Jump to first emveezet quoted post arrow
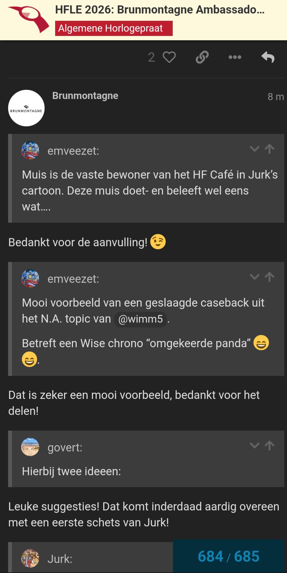Screen dimensions: 287x573 tap(269, 149)
